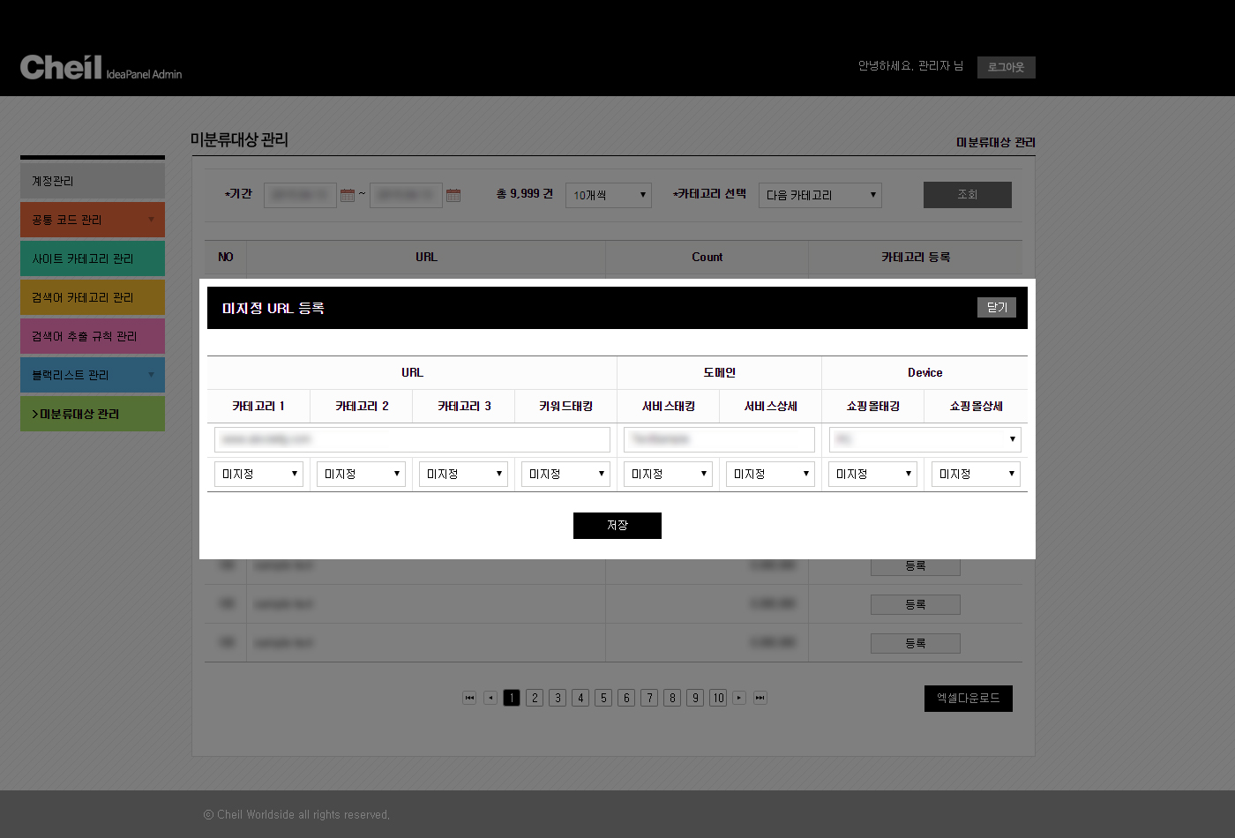
Task: Expand the Device selection dropdown
Action: click(924, 439)
